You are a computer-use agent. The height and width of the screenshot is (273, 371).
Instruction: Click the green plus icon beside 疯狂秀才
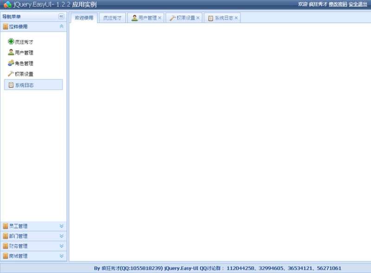click(x=11, y=42)
